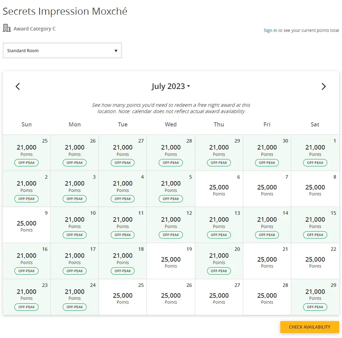Click the OFF-PEAK badge on July 4
This screenshot has height=338, width=342.
tap(123, 199)
